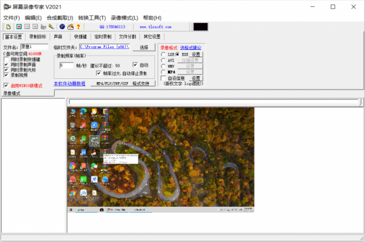
Task: Select the LXE format radio button
Action: tap(163, 54)
